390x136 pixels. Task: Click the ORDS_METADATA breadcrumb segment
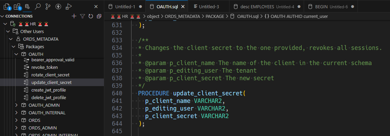[x=182, y=17]
